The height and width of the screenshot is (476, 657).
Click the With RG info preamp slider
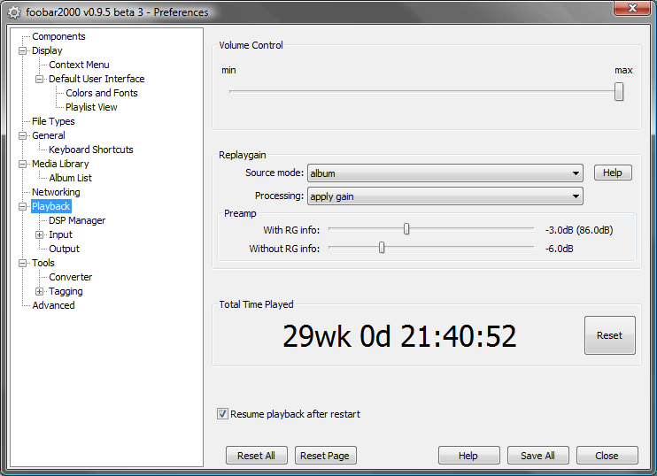pos(406,229)
